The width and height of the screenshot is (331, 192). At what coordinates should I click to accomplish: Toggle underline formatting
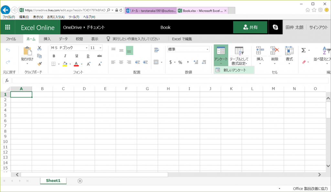tap(77, 56)
